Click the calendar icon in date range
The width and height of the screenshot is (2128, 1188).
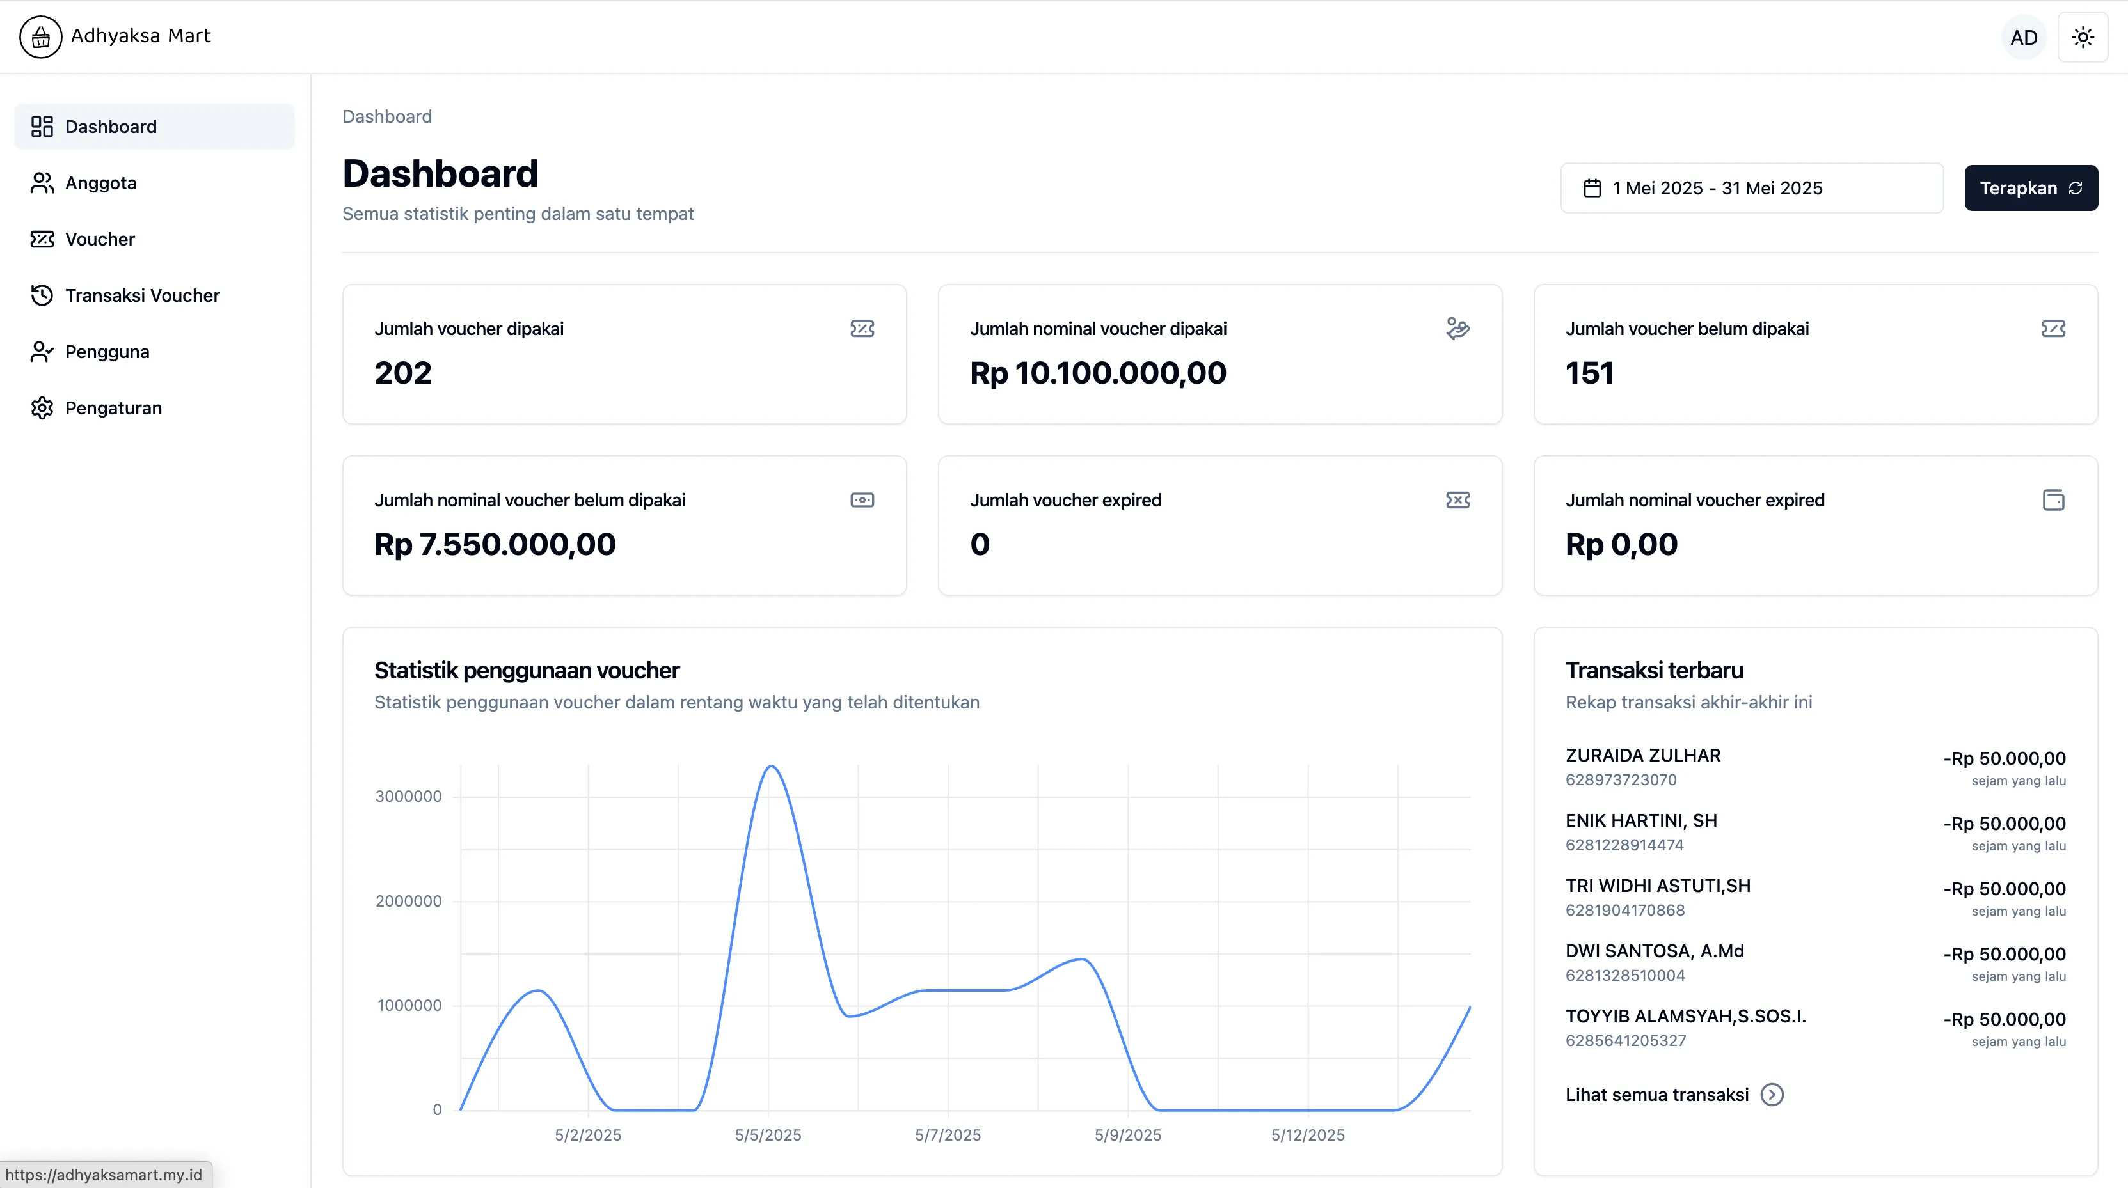pyautogui.click(x=1592, y=188)
